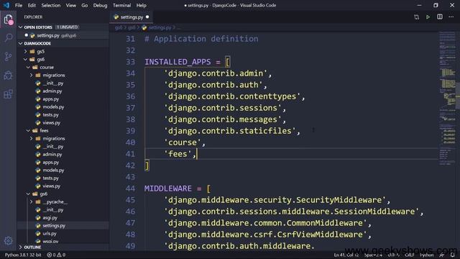This screenshot has height=259, width=460.
Task: Open the Terminal menu
Action: click(x=121, y=5)
